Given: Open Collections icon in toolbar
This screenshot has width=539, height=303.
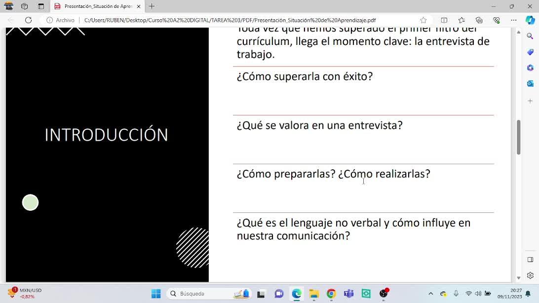Looking at the screenshot, I should tap(479, 20).
